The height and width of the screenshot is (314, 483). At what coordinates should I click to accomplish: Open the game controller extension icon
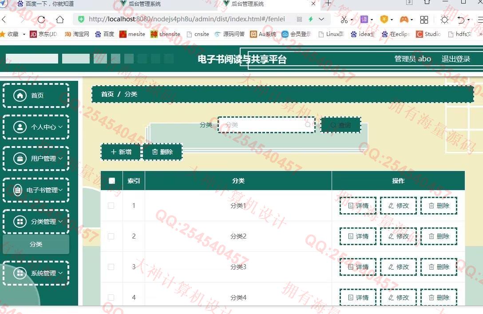(404, 20)
